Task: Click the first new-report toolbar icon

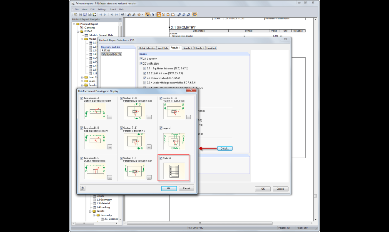Action: click(76, 15)
